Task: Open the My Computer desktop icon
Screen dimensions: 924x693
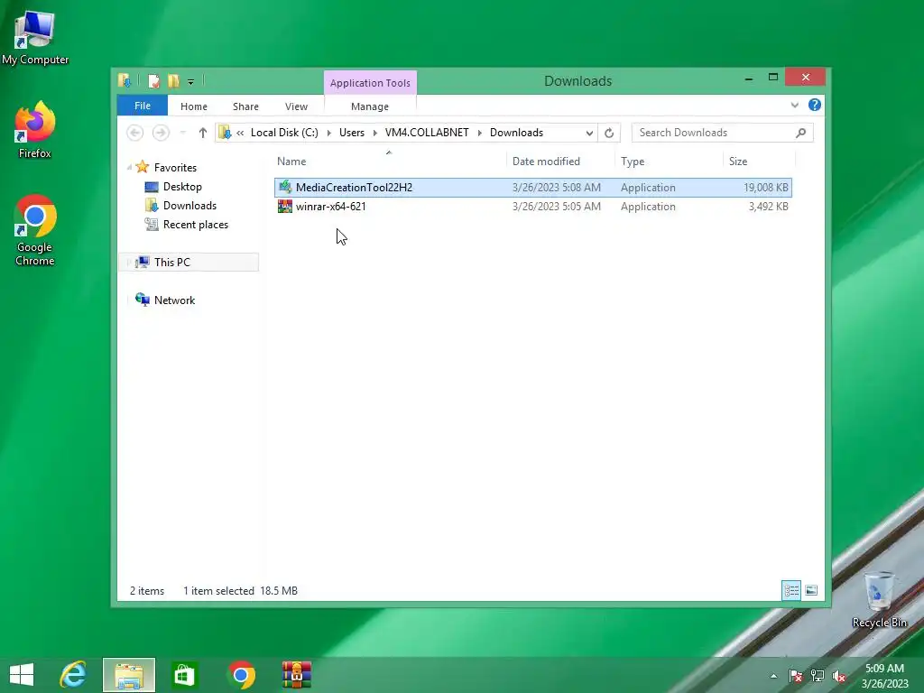Action: [35, 38]
